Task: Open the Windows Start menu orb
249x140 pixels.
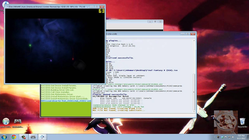Action: [4, 137]
